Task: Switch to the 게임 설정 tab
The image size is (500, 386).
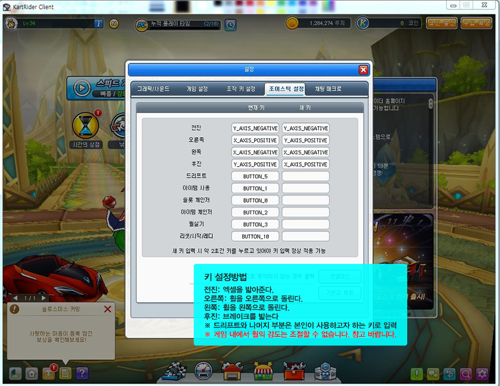Action: pos(197,89)
